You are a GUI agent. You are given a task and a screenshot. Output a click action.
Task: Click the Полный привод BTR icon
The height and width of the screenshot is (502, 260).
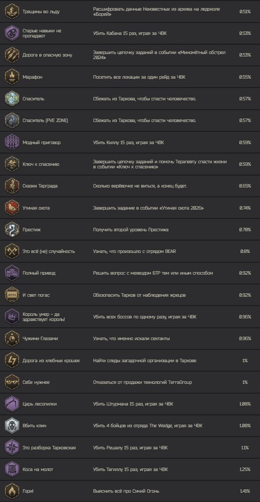tap(12, 273)
